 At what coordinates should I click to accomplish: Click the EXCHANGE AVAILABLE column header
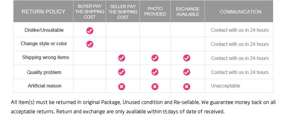187,11
